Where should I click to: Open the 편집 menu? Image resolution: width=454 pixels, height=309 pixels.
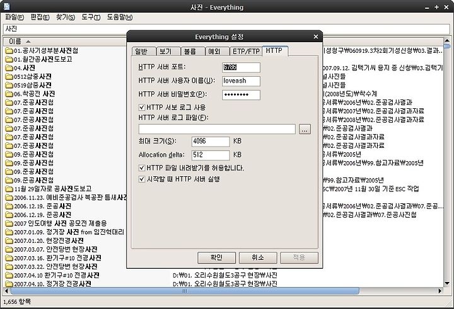(x=40, y=18)
